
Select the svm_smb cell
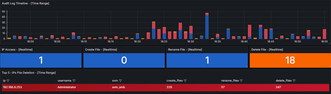click(x=138, y=87)
